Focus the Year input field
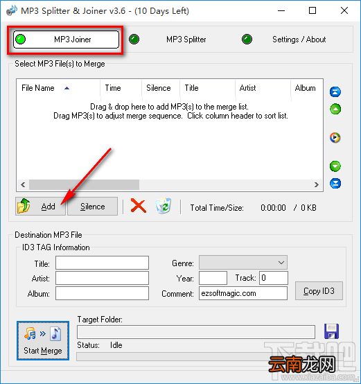Screen dimensions: 361x384 point(213,278)
